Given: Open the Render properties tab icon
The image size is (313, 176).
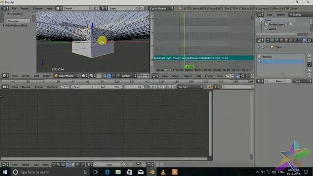Looking at the screenshot, I should click(268, 40).
